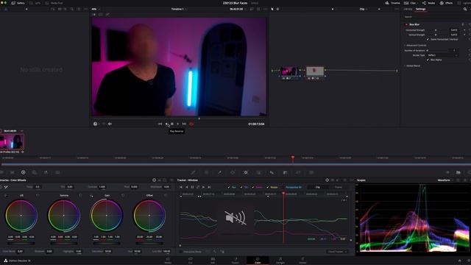The height and width of the screenshot is (265, 471).
Task: Select the Tracker palette icon
Action: 246,172
